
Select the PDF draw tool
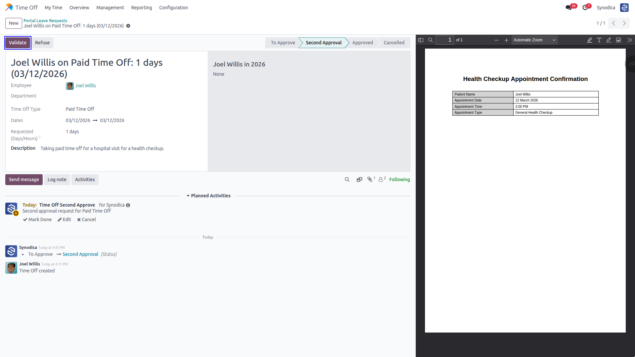609,40
